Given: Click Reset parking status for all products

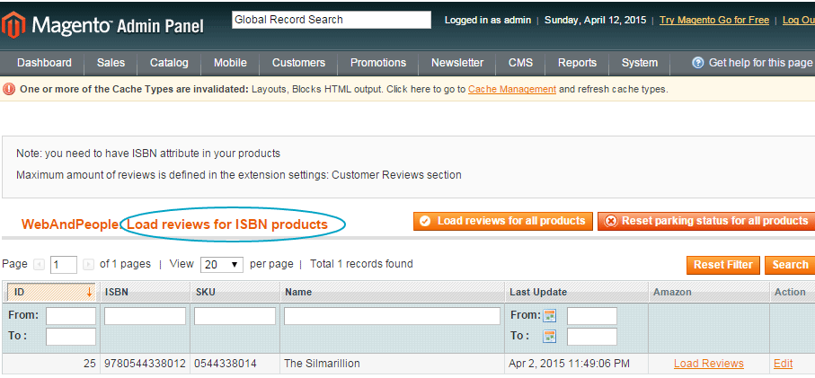Looking at the screenshot, I should pyautogui.click(x=706, y=221).
